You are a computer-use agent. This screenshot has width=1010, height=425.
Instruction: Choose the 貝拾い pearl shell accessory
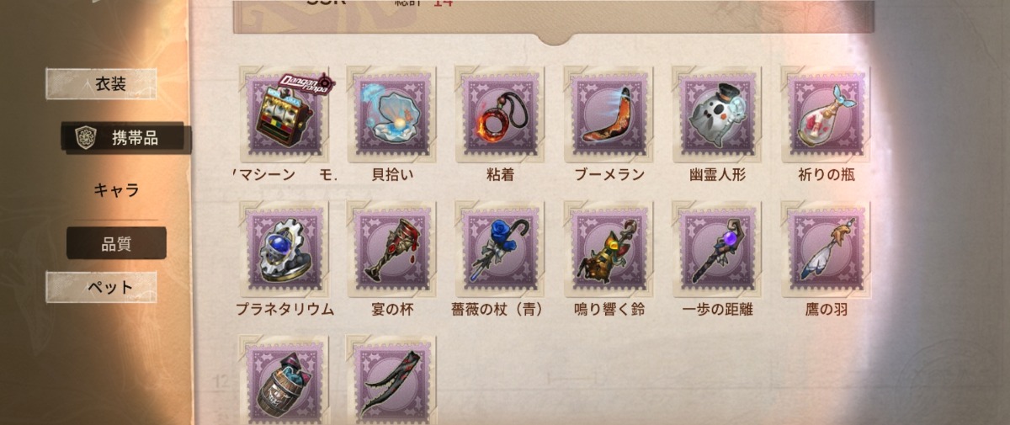pos(391,115)
